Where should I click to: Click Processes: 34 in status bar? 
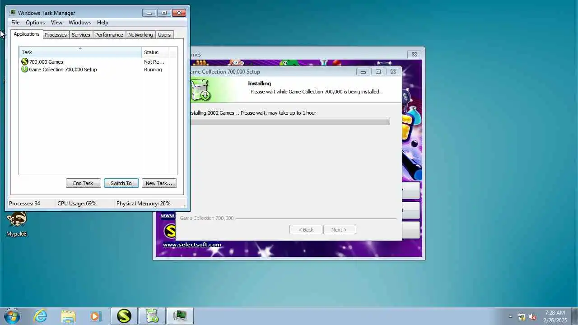pos(24,204)
